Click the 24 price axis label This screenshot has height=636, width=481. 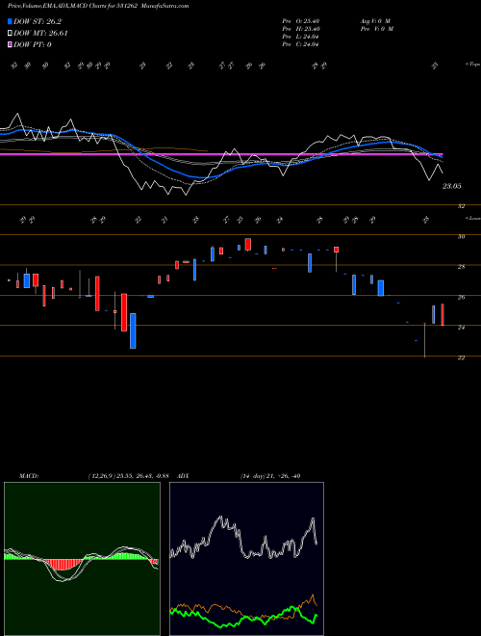pos(461,328)
